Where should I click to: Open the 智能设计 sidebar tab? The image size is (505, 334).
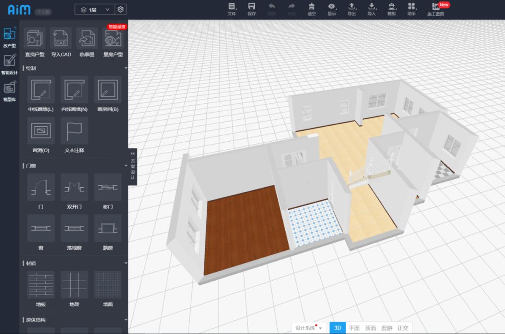tap(9, 64)
